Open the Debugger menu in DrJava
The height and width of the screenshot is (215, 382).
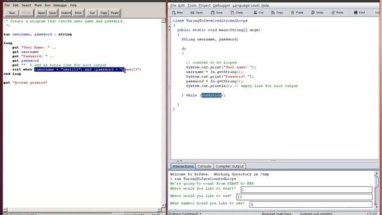coord(221,5)
